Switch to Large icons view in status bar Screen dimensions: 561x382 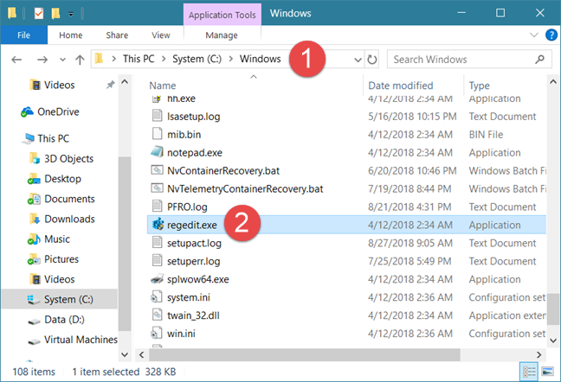point(547,372)
